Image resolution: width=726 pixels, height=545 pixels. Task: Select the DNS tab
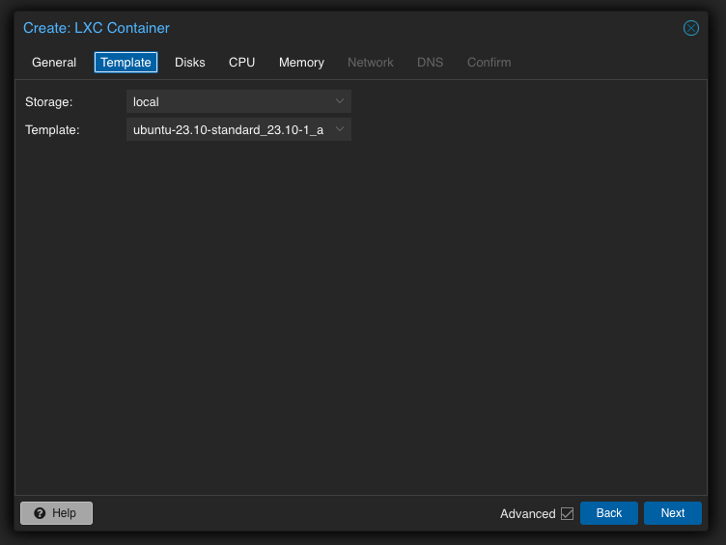[431, 63]
